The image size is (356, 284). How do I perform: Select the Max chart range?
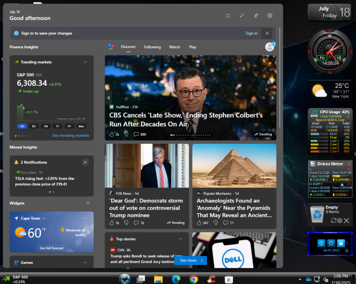tap(81, 126)
